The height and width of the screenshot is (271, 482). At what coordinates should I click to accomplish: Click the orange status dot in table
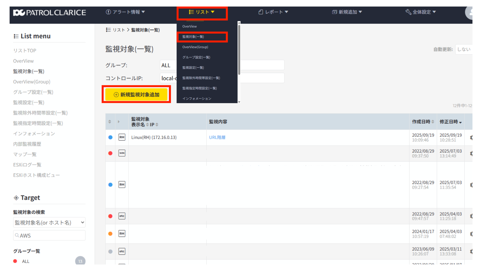coord(110,234)
